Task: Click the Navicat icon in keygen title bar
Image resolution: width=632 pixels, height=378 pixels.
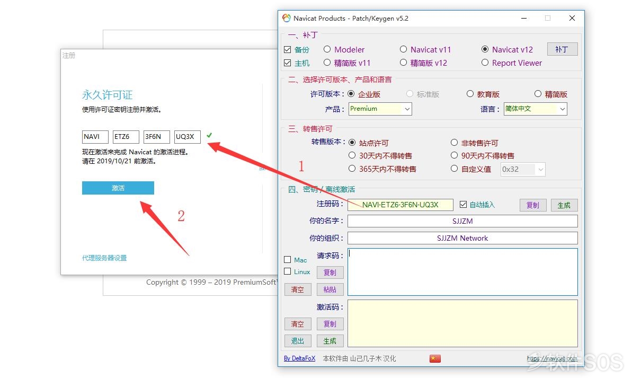Action: pyautogui.click(x=287, y=18)
